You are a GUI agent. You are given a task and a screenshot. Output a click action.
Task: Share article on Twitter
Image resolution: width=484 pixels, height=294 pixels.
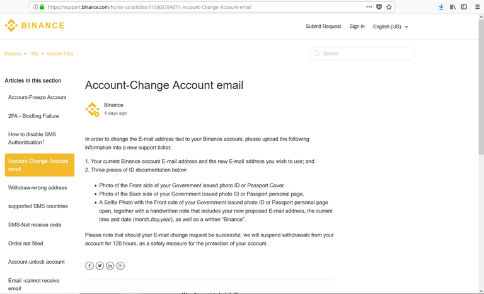pos(100,266)
